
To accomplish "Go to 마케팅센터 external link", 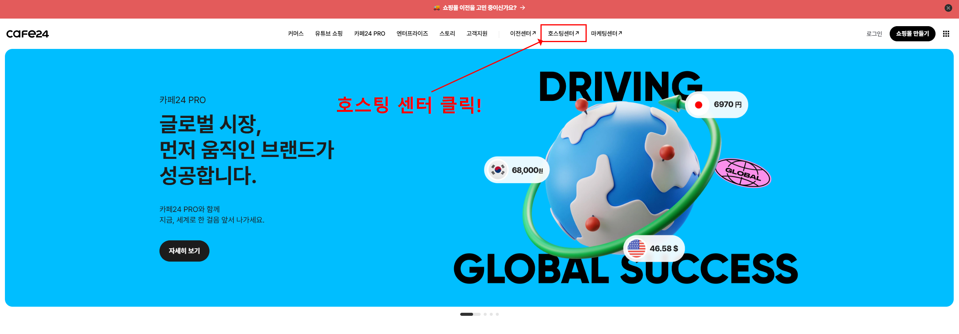I will pyautogui.click(x=606, y=33).
